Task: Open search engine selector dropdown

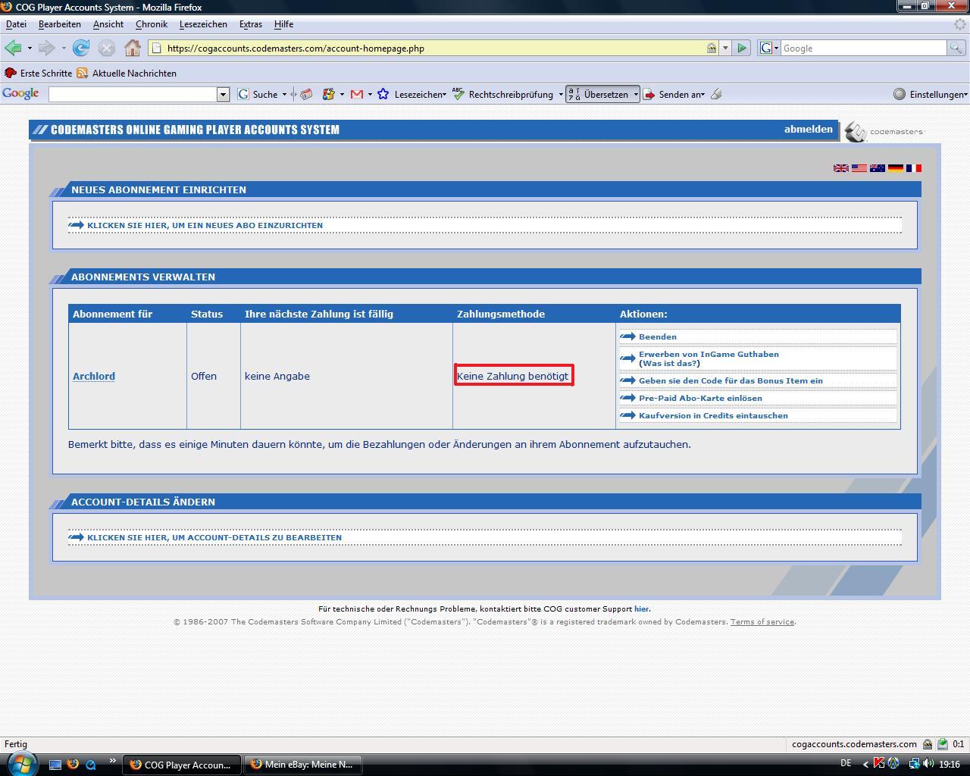Action: coord(769,48)
